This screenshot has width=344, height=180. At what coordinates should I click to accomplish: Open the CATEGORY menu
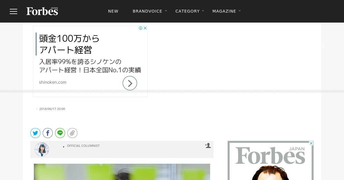(x=187, y=11)
